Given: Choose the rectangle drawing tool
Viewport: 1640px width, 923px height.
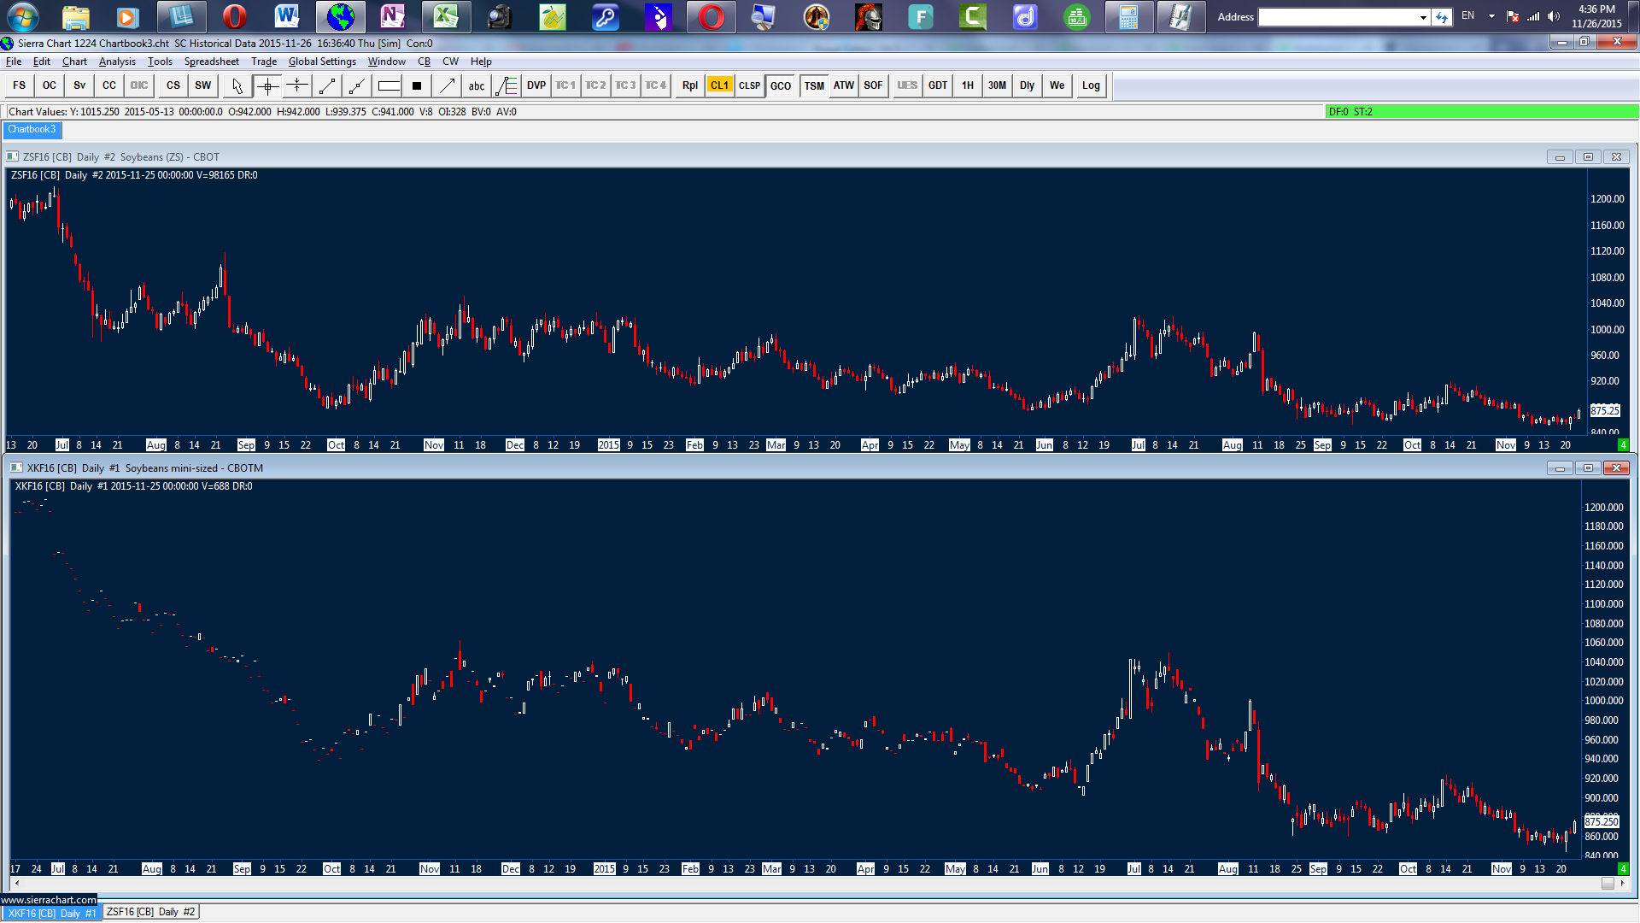Looking at the screenshot, I should tap(389, 85).
